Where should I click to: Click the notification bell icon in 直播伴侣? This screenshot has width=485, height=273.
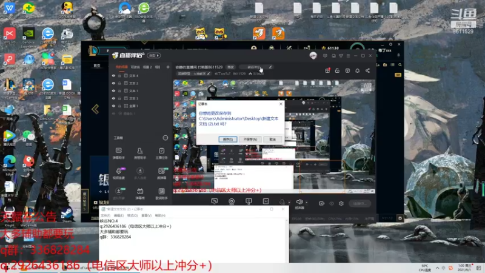tap(357, 70)
